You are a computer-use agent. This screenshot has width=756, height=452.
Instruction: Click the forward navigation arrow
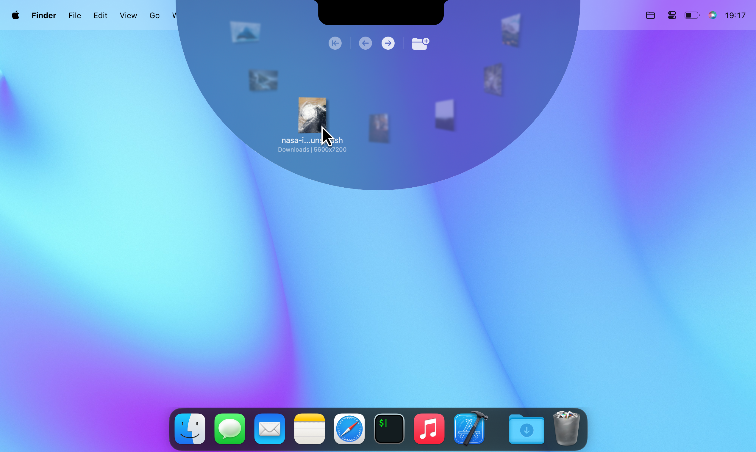pyautogui.click(x=388, y=43)
